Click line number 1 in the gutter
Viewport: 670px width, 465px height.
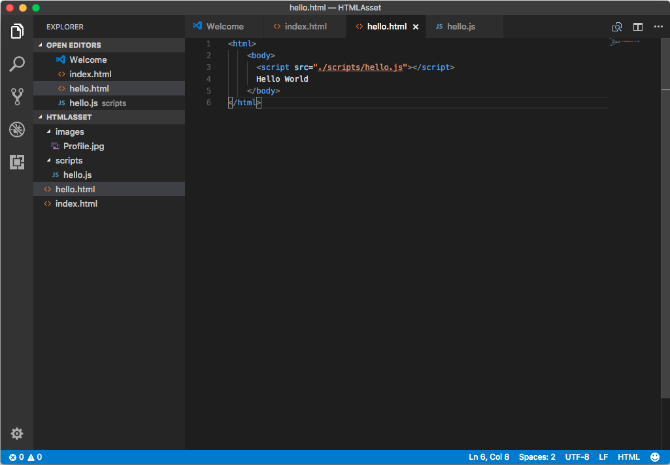click(x=209, y=44)
